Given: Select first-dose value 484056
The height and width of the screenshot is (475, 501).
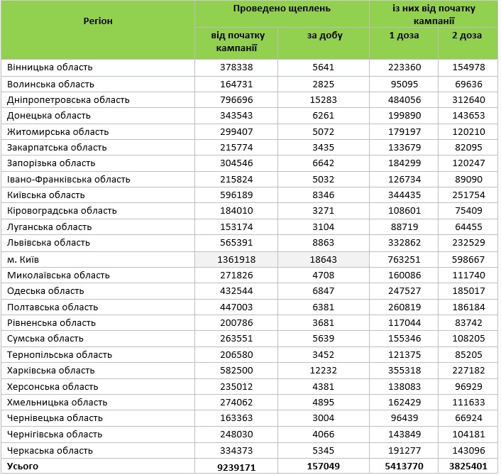Looking at the screenshot, I should [404, 100].
